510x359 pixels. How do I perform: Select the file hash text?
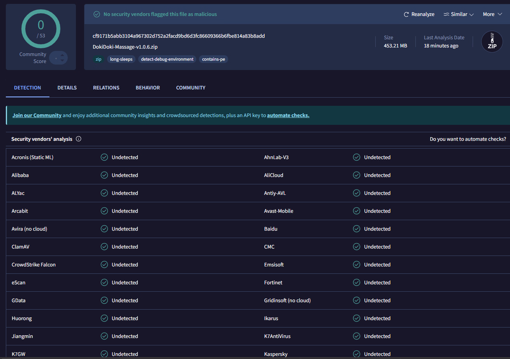179,36
